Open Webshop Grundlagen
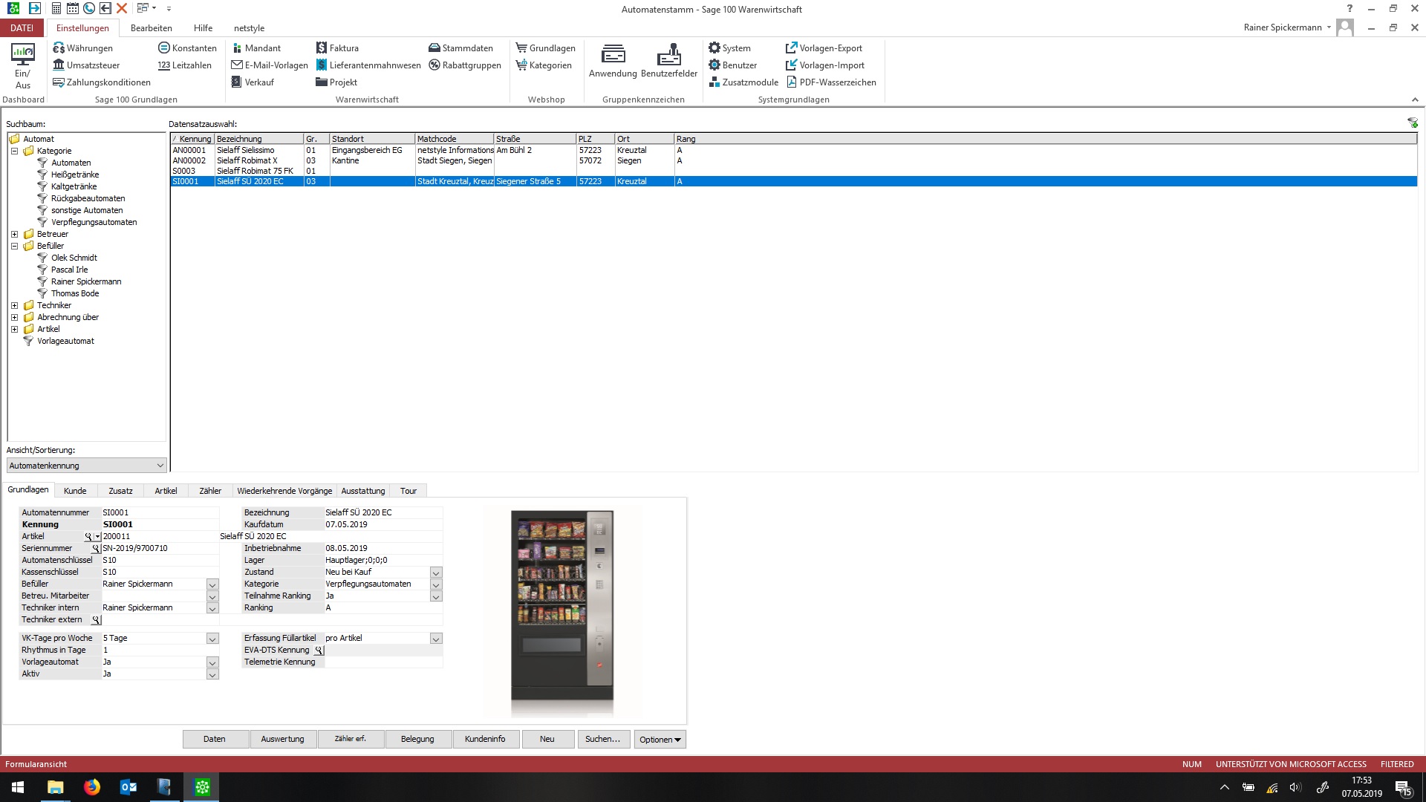 (546, 48)
